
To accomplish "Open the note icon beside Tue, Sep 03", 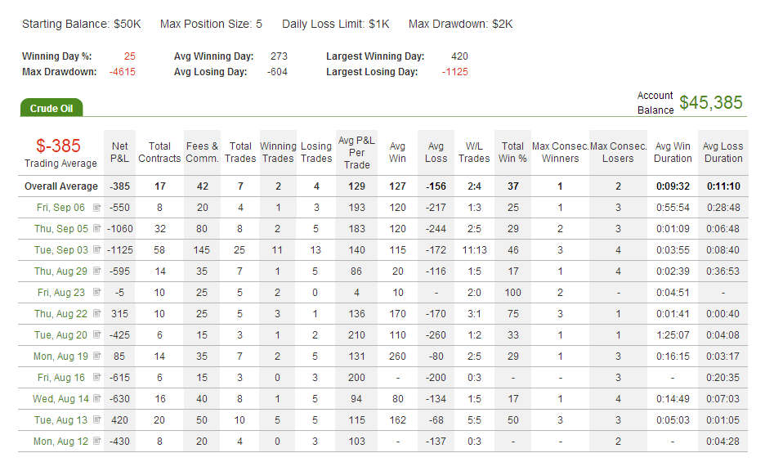I will [x=96, y=249].
